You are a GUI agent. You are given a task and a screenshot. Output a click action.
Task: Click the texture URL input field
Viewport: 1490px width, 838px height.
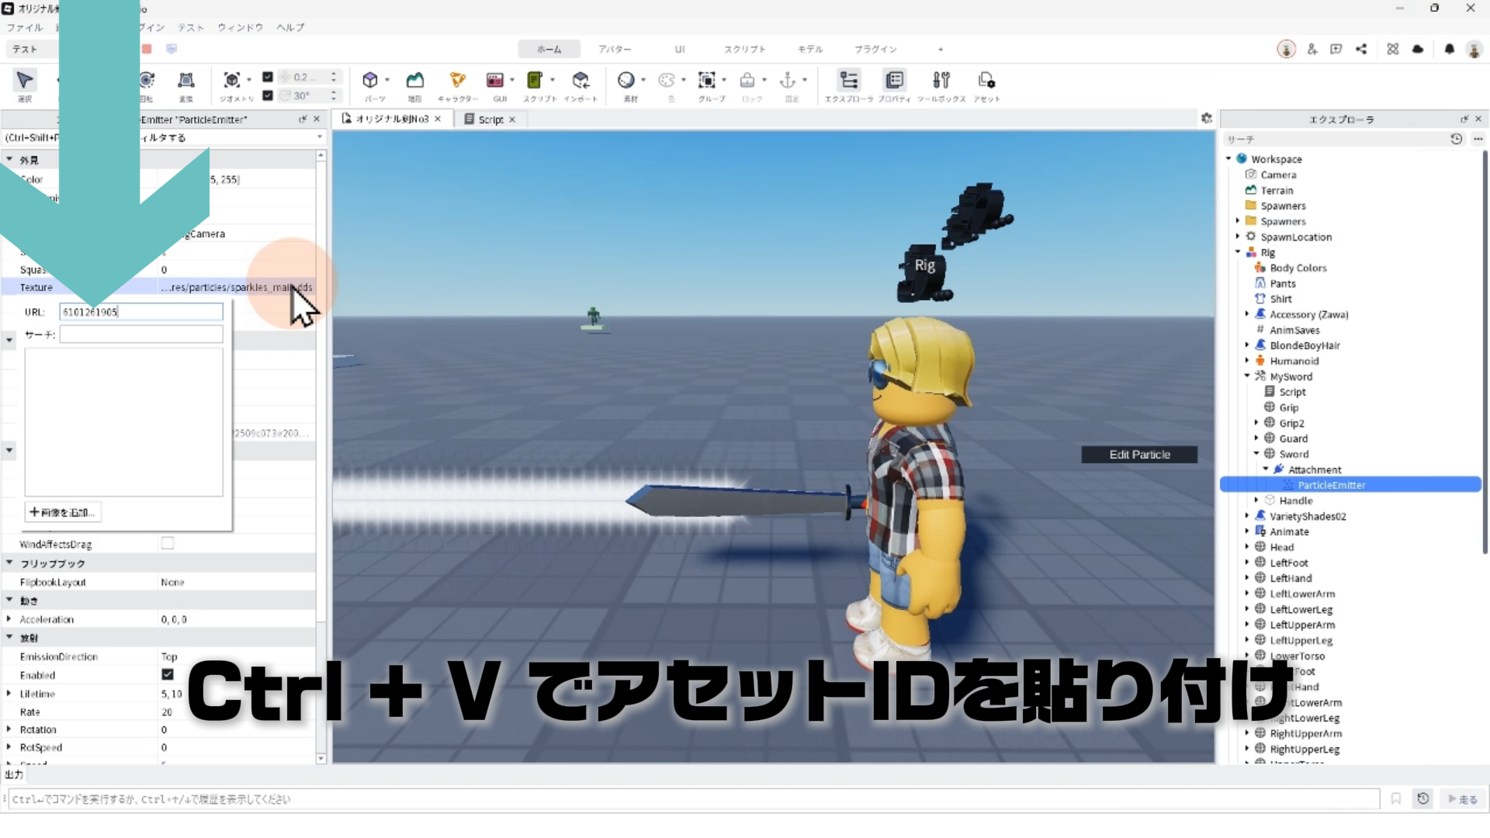pos(141,312)
